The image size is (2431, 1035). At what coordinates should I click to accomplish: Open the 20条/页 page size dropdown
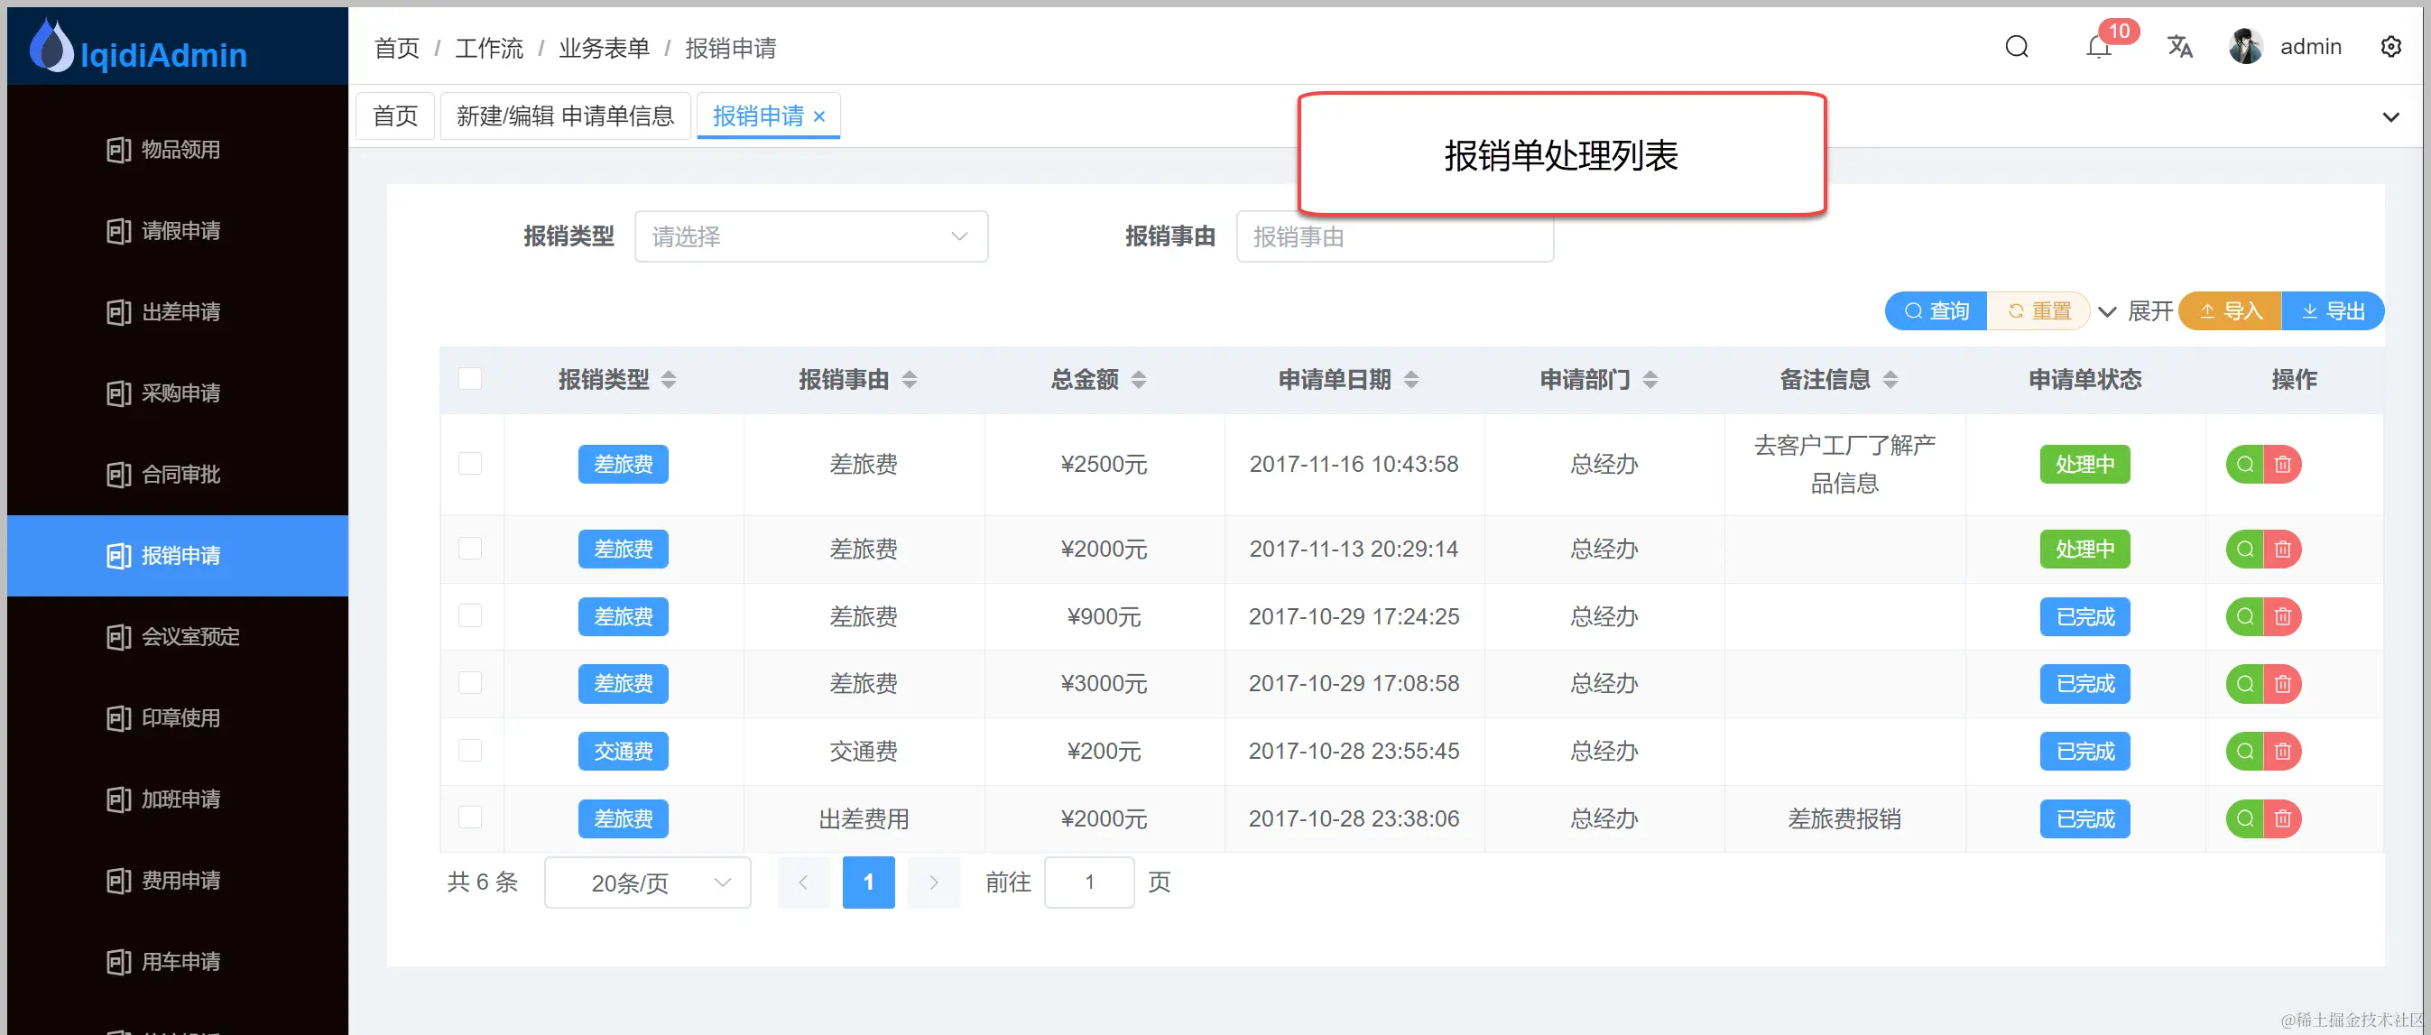[x=646, y=883]
